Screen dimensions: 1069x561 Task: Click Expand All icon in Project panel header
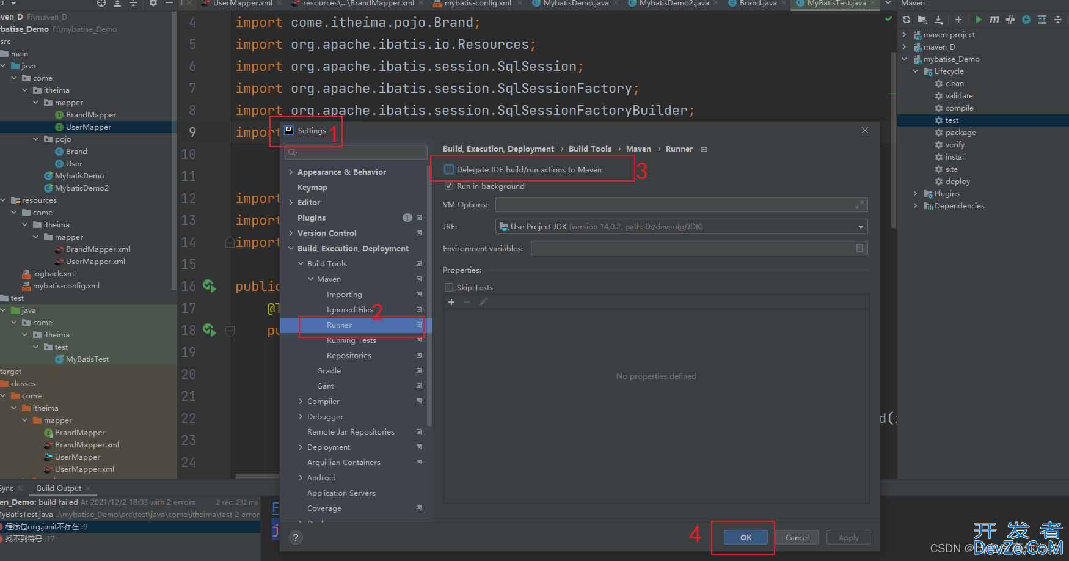[117, 3]
